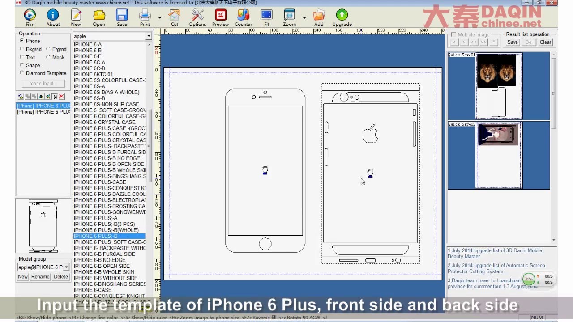Viewport: 573px width, 322px height.
Task: Select IPHONE 6 PLUS;-A in model list
Action: coord(109,218)
